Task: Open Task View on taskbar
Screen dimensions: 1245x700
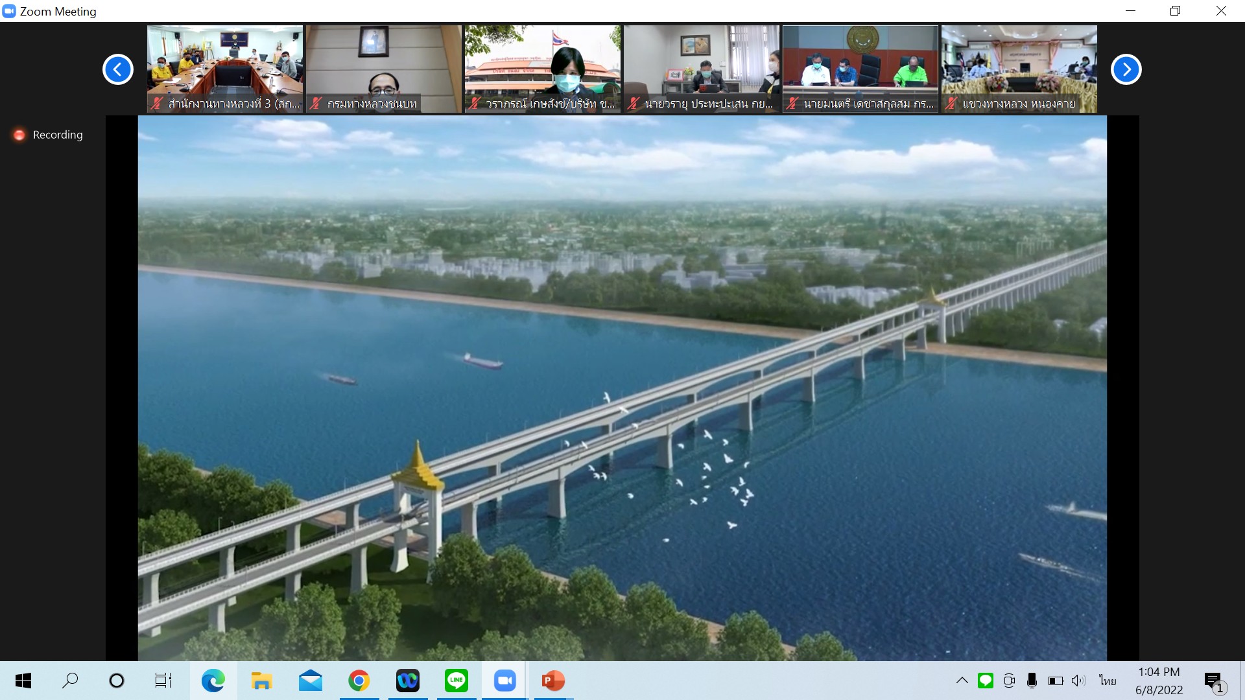Action: (163, 681)
